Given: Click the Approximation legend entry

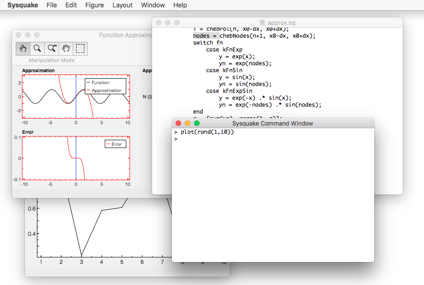Looking at the screenshot, I should coord(104,90).
